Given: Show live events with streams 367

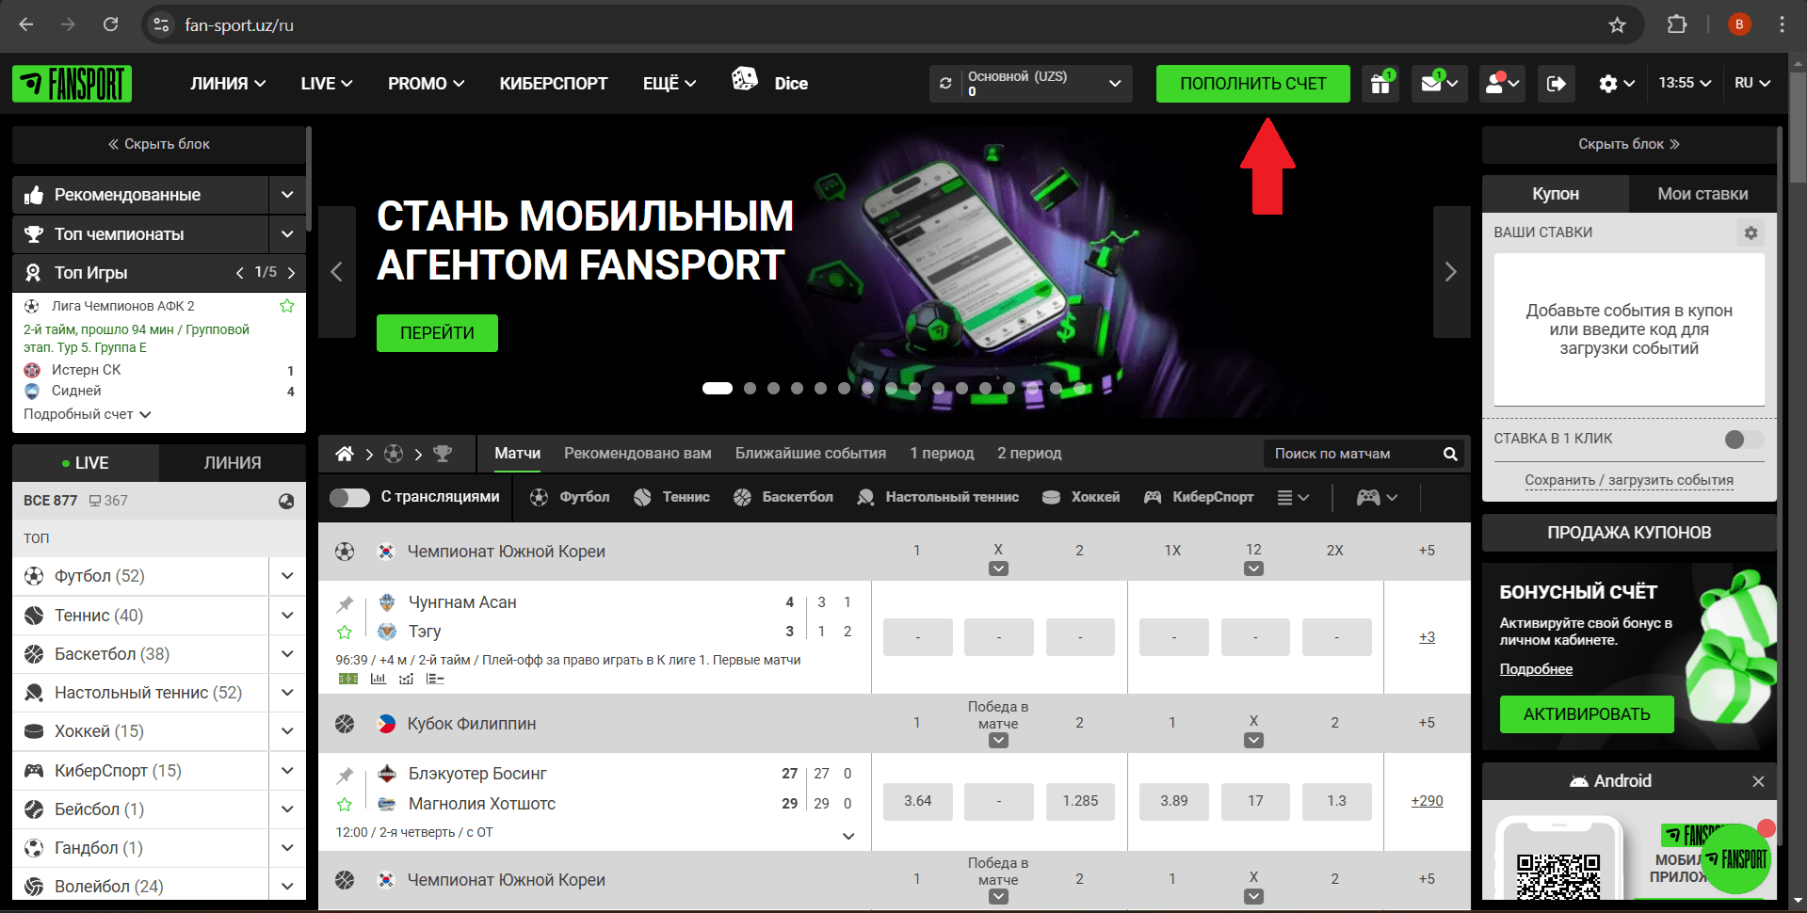Looking at the screenshot, I should [108, 501].
